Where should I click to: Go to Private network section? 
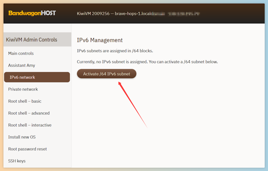pyautogui.click(x=23, y=89)
